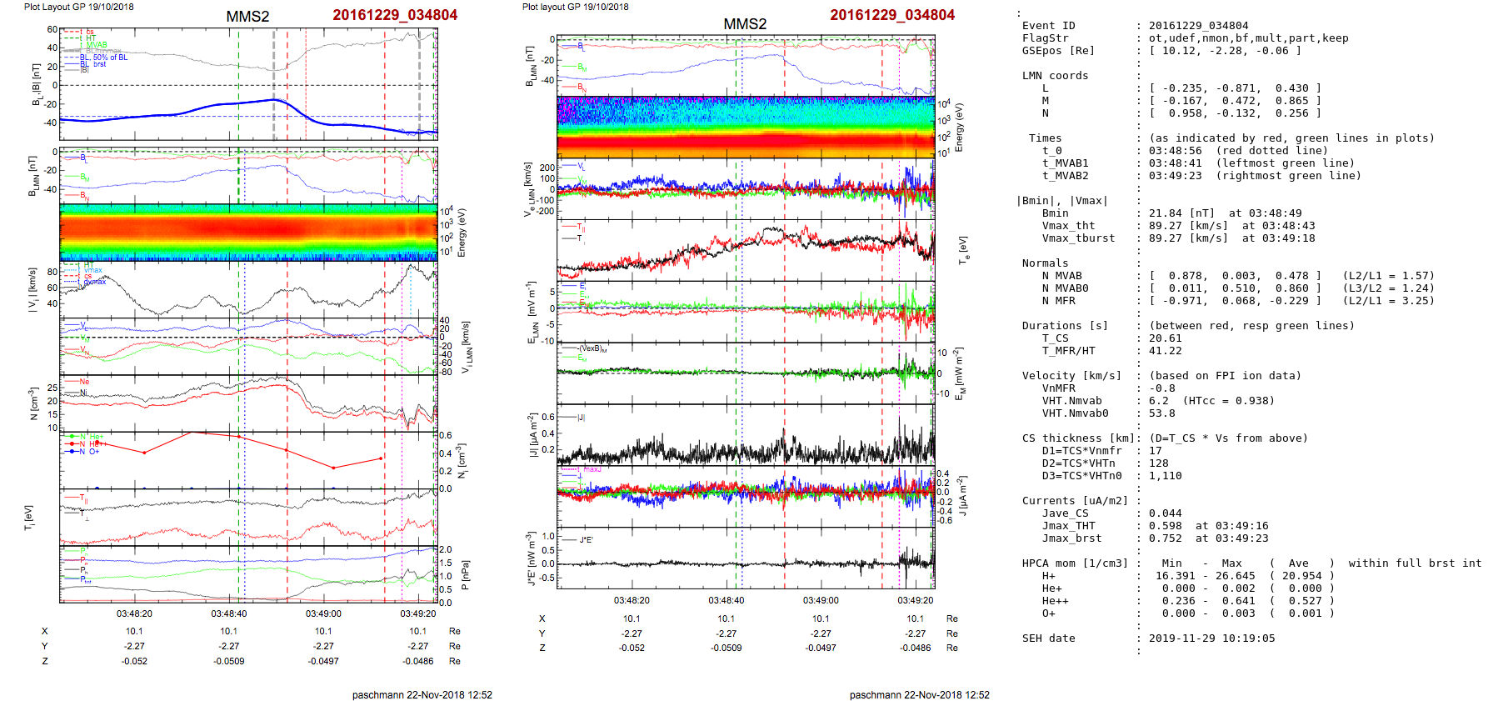
Task: Click the Event ID label in the text panel
Action: click(1048, 26)
